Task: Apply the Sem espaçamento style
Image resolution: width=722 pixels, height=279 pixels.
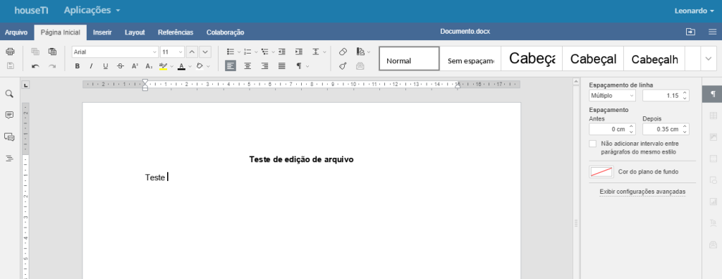Action: point(470,58)
